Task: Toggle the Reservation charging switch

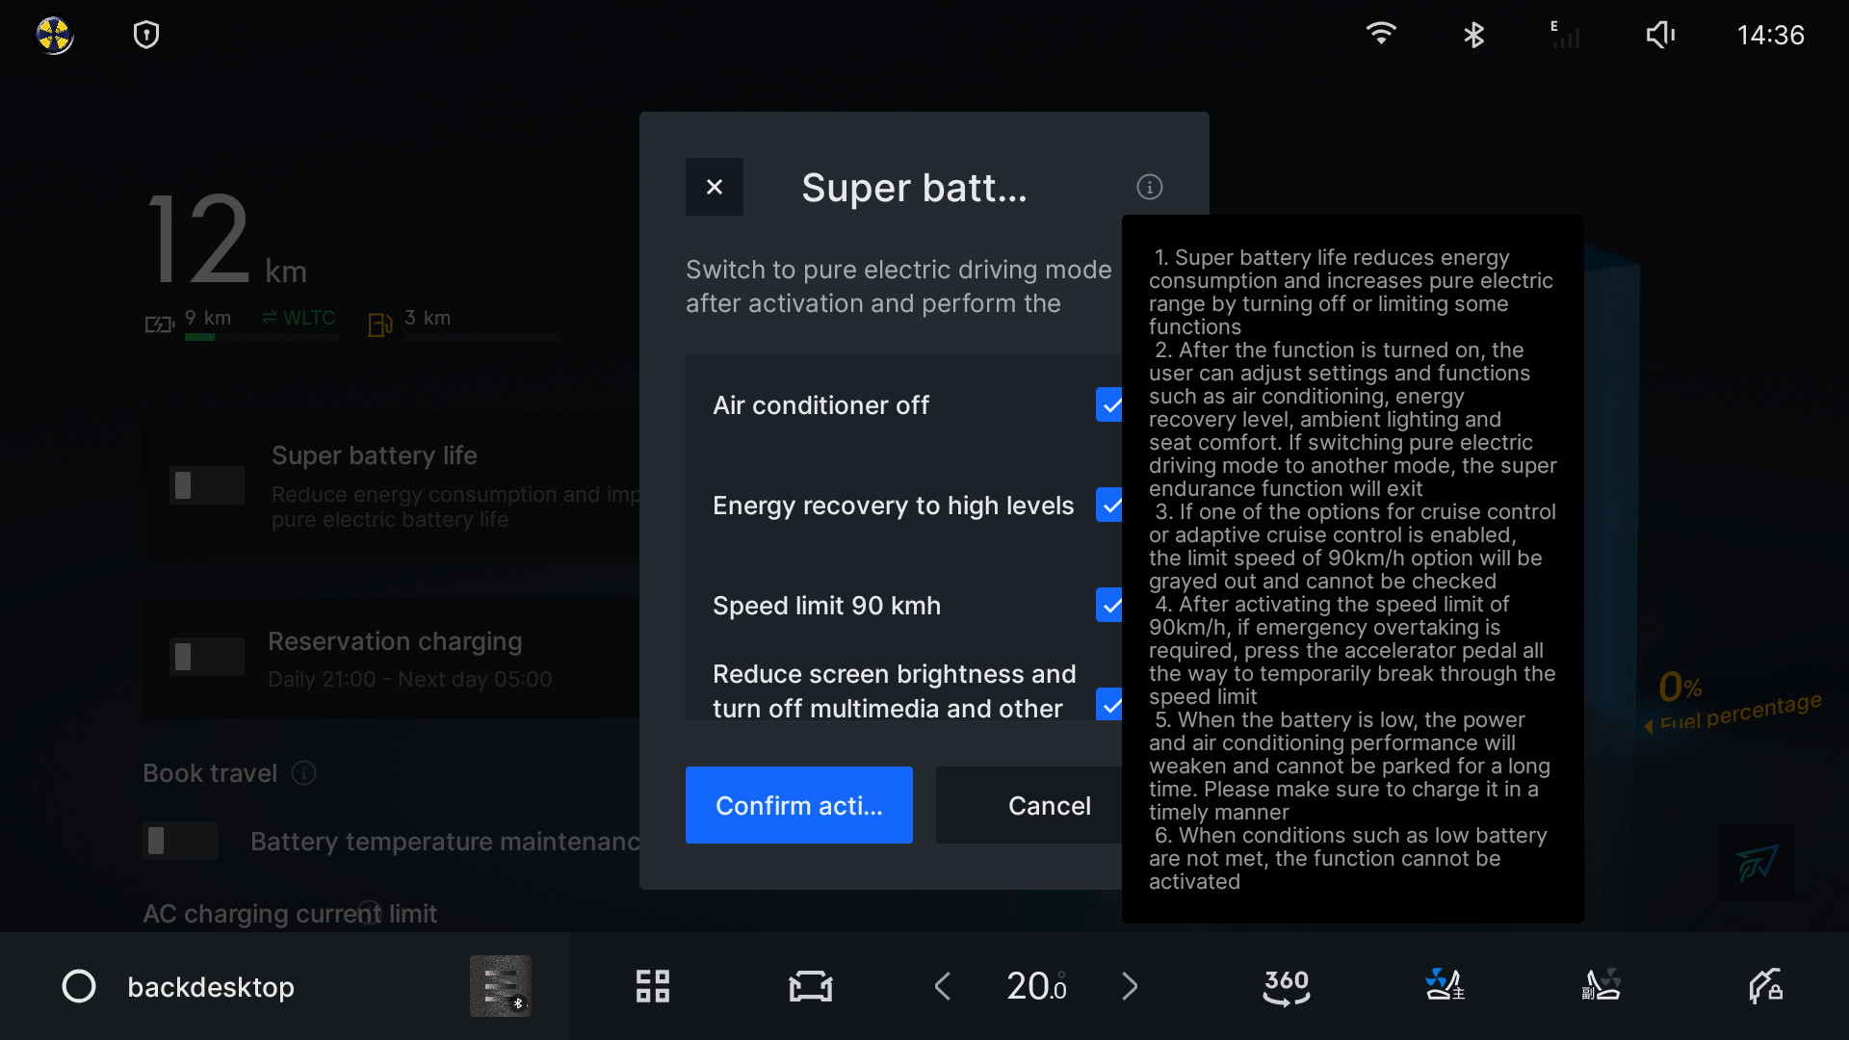Action: tap(206, 657)
